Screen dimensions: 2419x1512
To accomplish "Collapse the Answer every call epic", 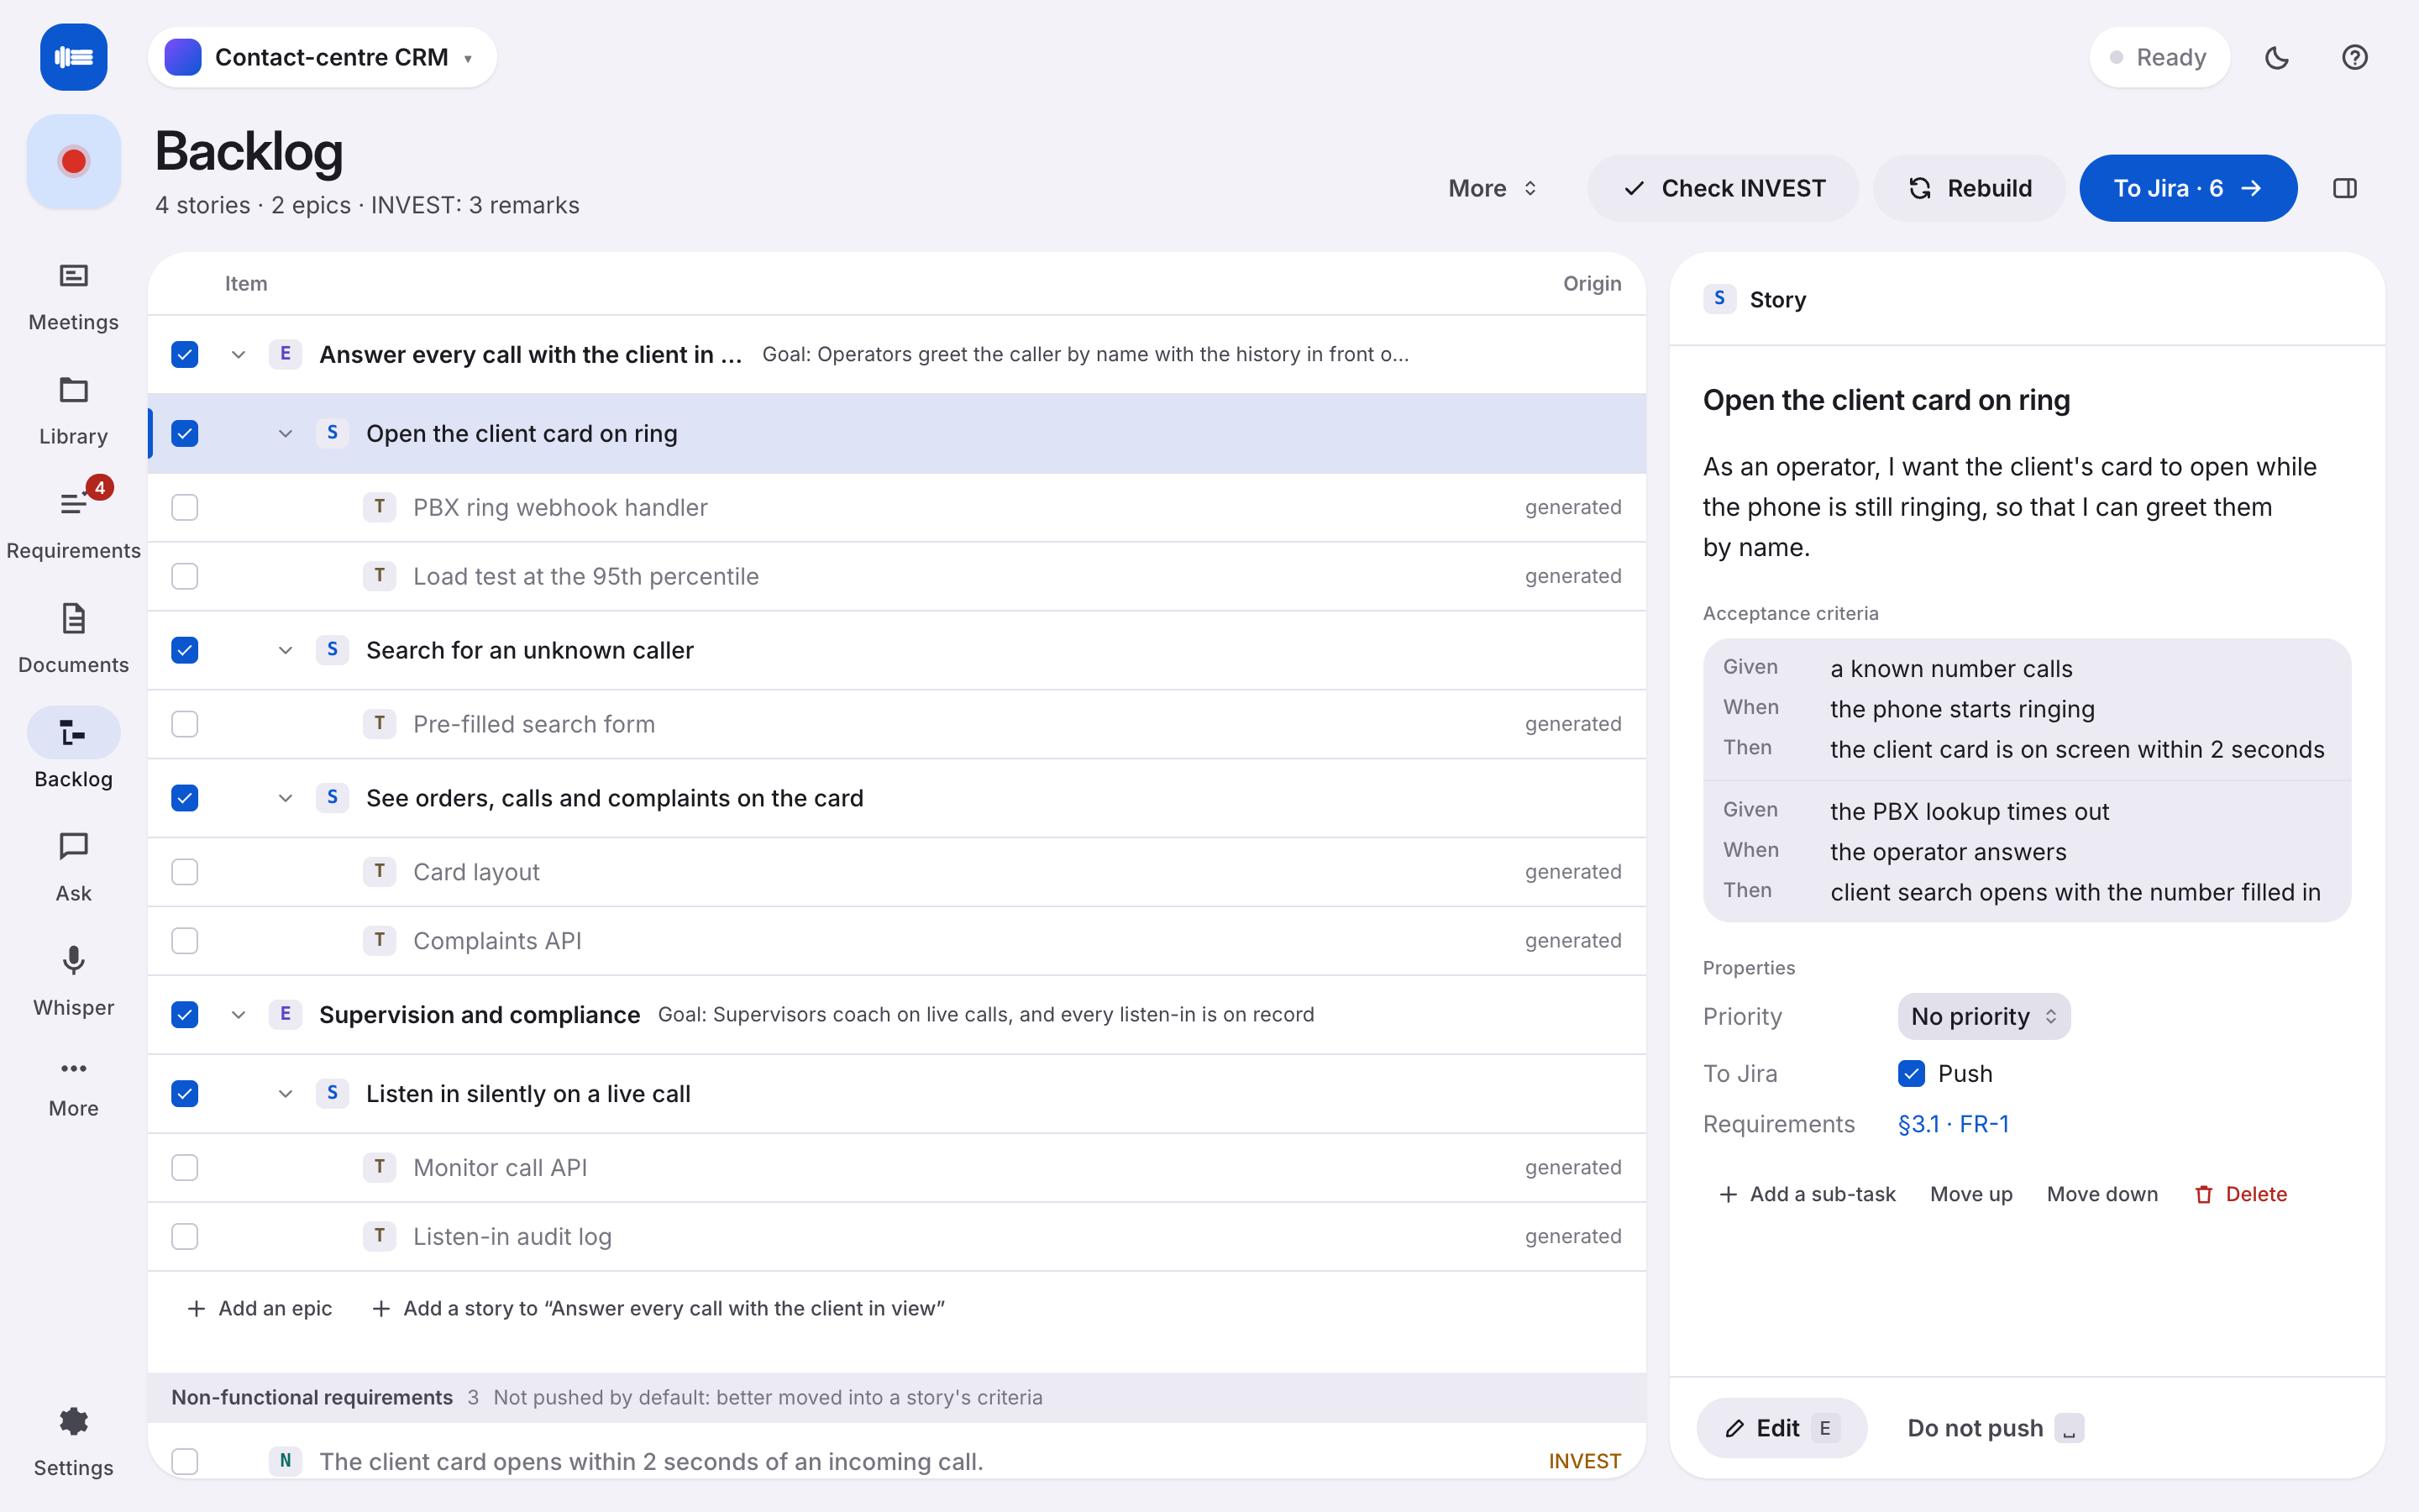I will pos(238,354).
